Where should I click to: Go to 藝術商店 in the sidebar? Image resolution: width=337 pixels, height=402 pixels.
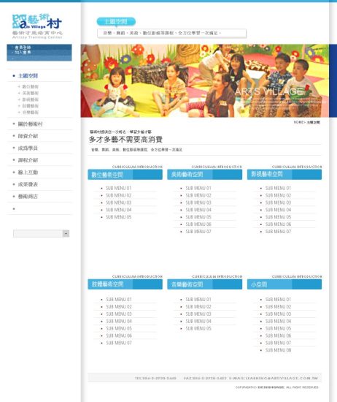click(28, 197)
